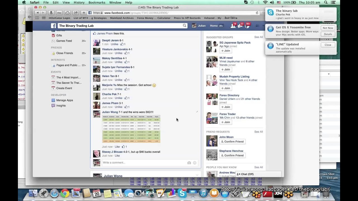Screen dimensions: 358x201
Task: Open Finder from the Dock
Action: (33, 193)
